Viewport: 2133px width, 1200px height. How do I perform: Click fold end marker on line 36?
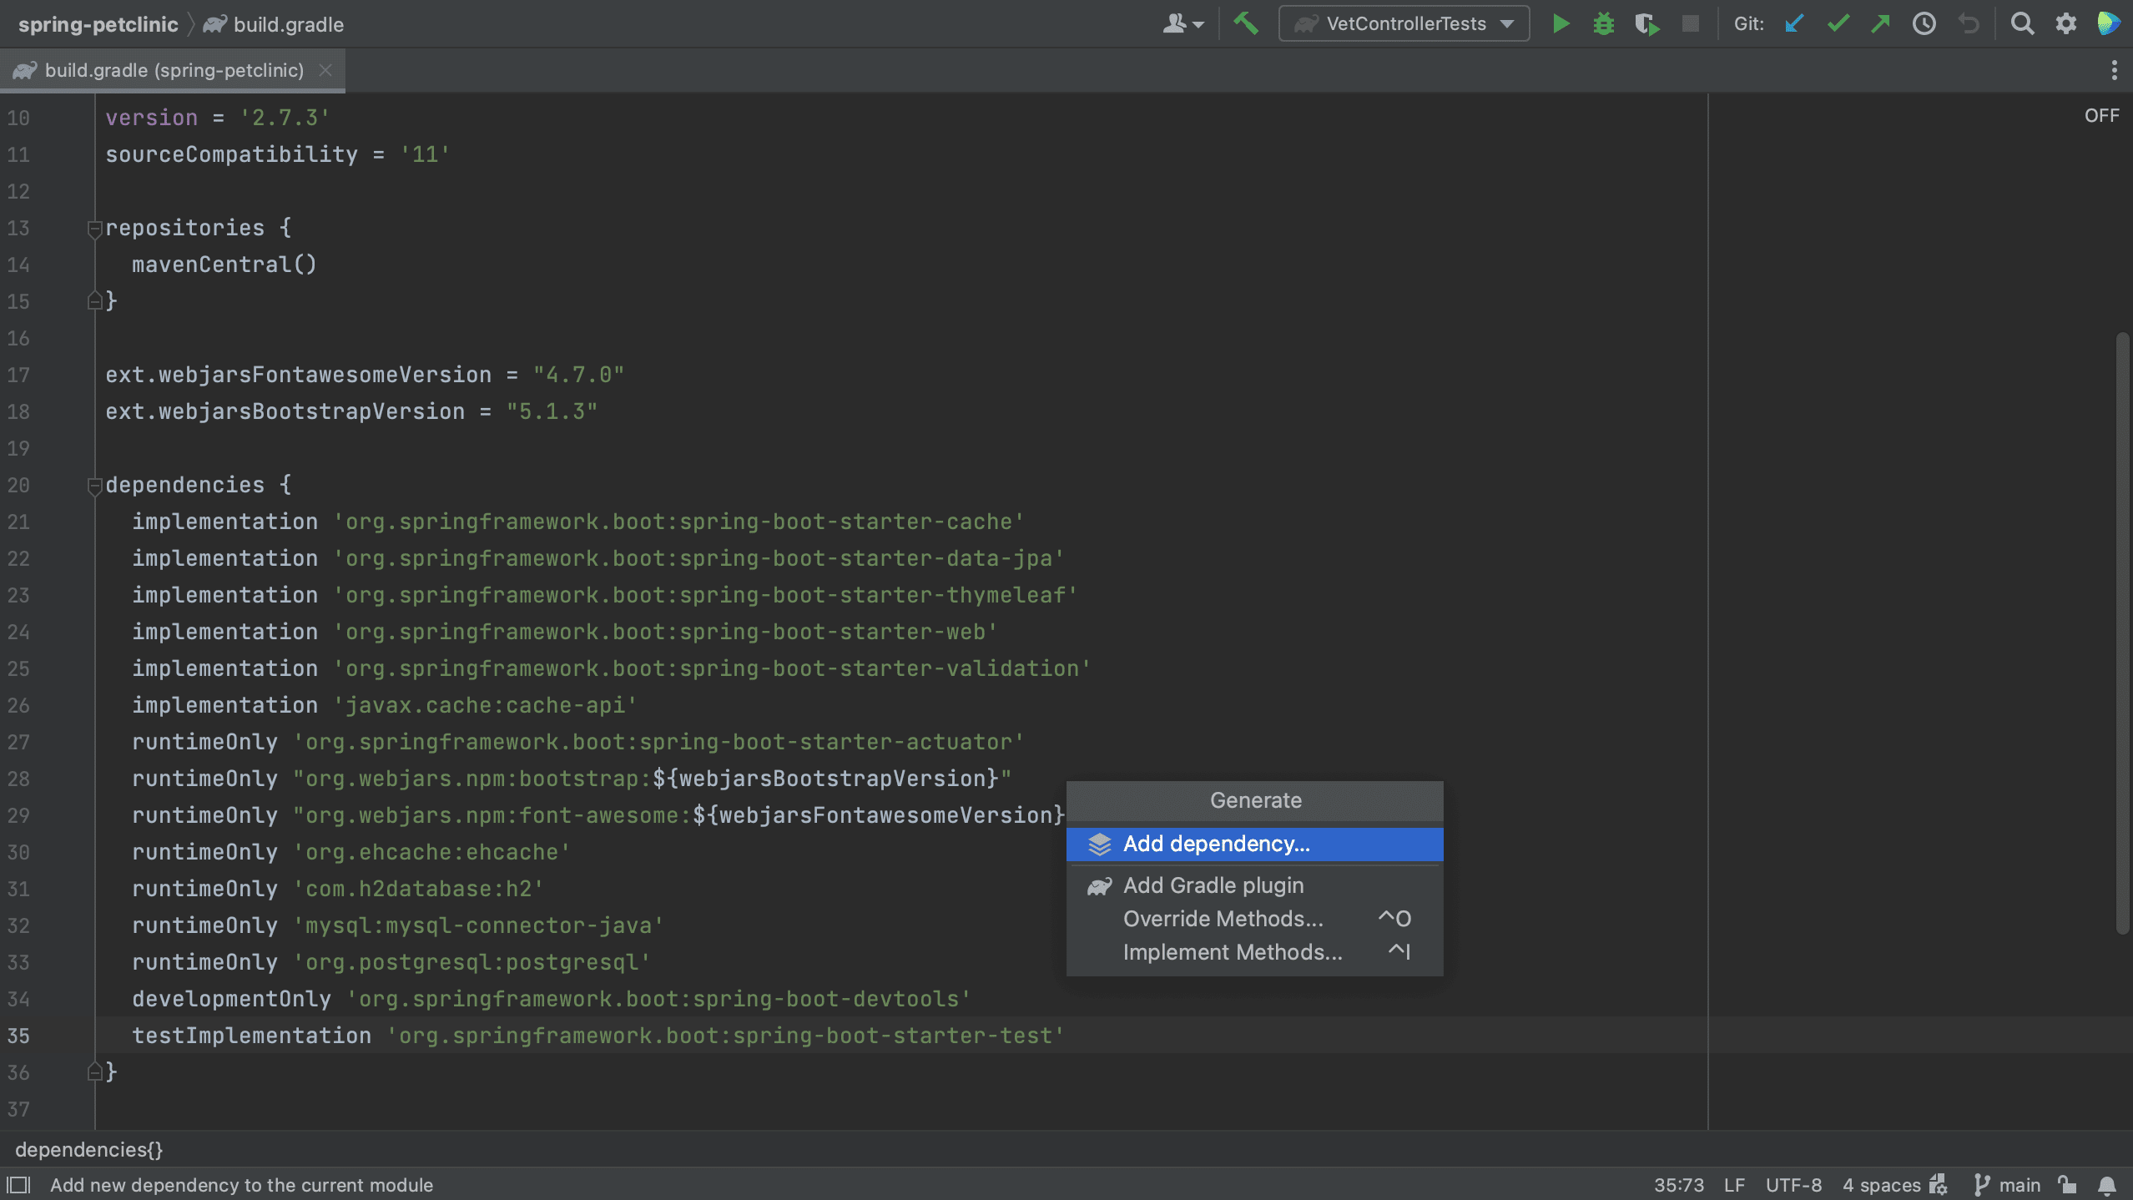point(94,1071)
